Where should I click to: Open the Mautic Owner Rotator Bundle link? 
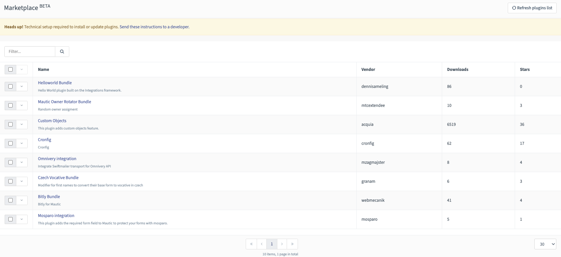[x=64, y=102]
